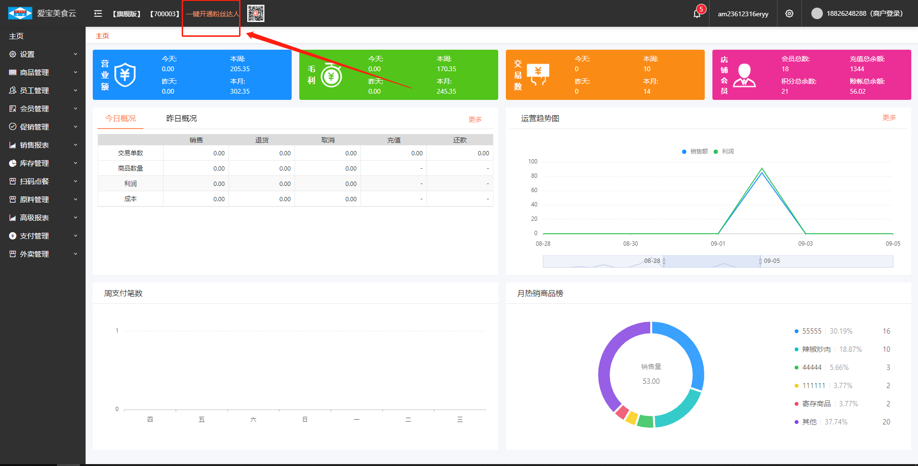The width and height of the screenshot is (918, 466).
Task: Click the 09-05 handle on chart range slider
Action: coord(760,261)
